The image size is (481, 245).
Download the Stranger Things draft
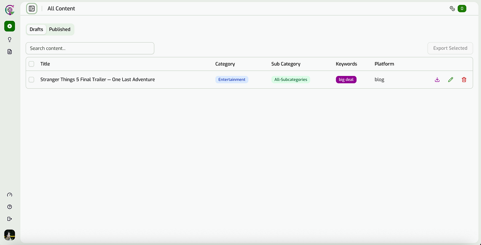(x=437, y=80)
